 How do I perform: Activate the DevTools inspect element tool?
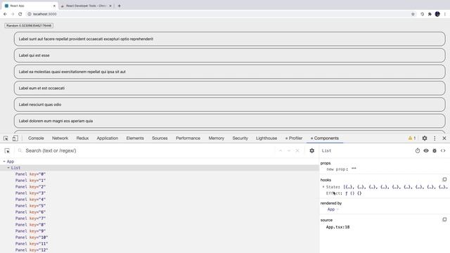pyautogui.click(x=6, y=138)
